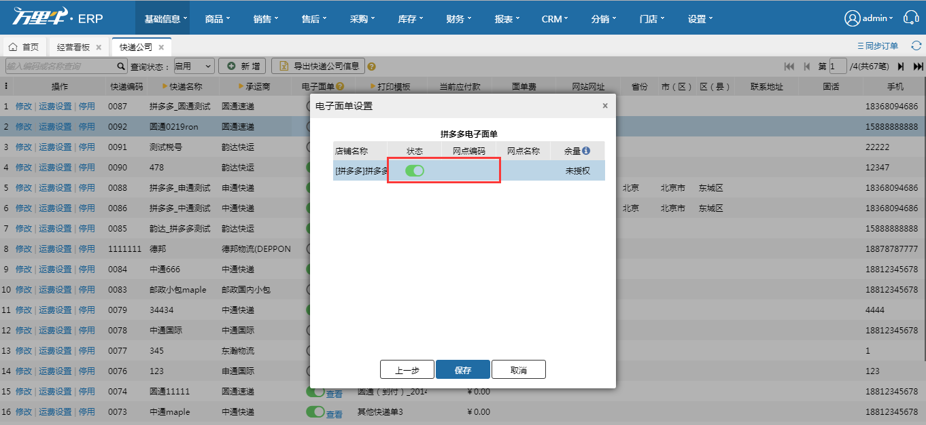Click the info icon next to 余量

(586, 151)
